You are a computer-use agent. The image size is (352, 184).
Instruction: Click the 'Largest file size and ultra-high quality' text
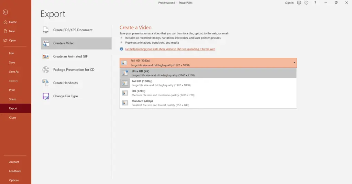[x=163, y=75]
